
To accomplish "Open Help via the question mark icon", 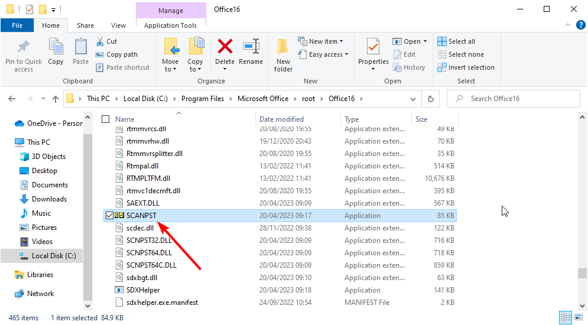I will point(580,25).
